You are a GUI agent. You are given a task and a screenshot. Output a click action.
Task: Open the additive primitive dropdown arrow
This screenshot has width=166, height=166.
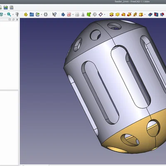point(145,15)
